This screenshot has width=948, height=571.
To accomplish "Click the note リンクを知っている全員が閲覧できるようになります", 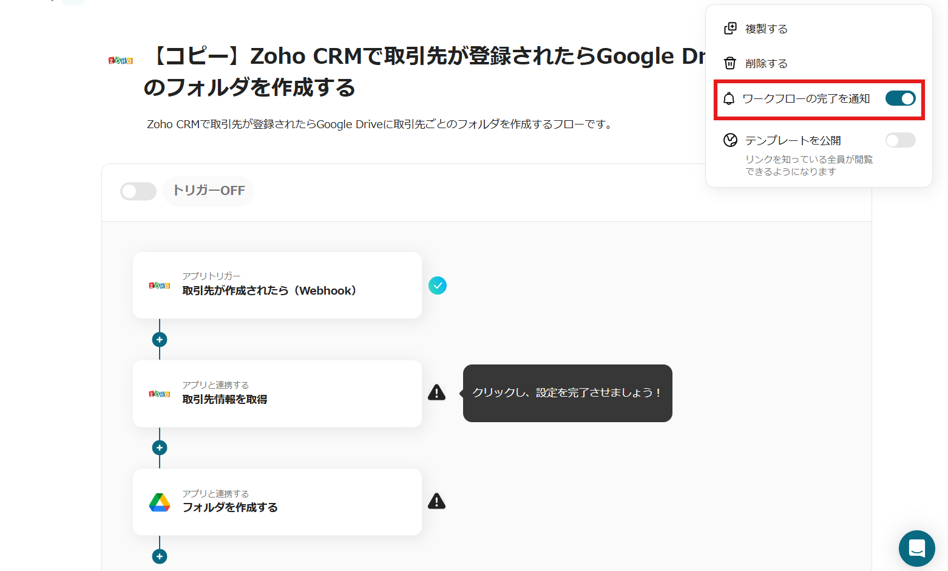I will tap(809, 165).
